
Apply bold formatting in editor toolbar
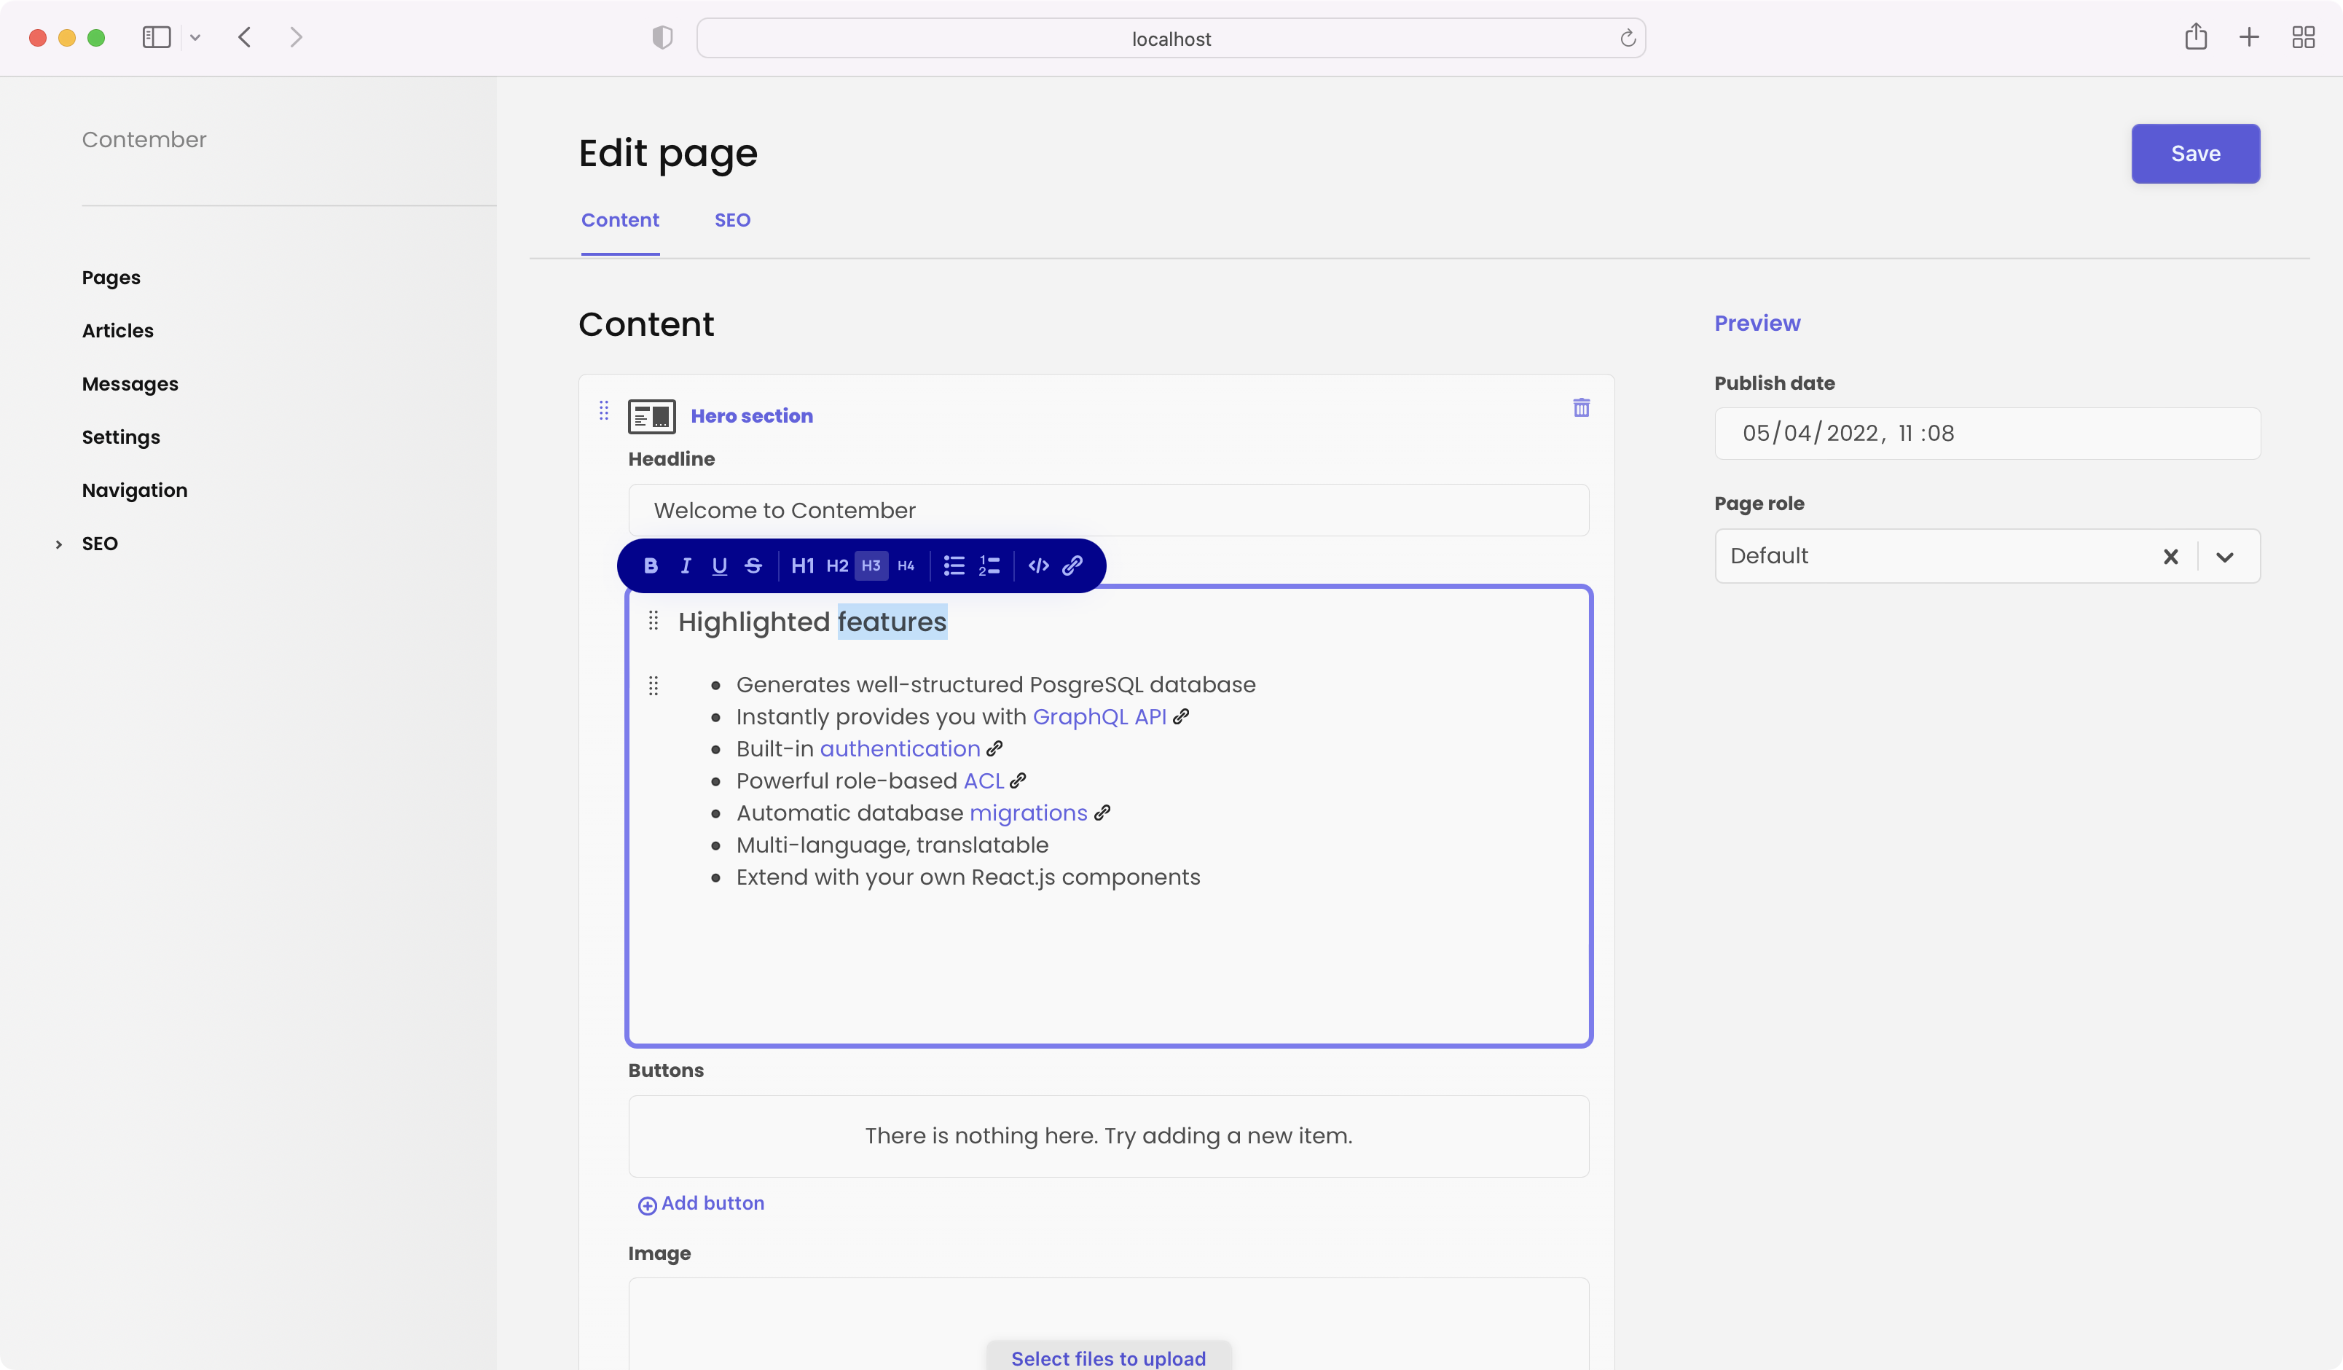click(x=651, y=565)
